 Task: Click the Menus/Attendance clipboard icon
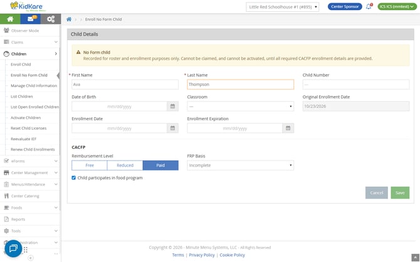6,184
